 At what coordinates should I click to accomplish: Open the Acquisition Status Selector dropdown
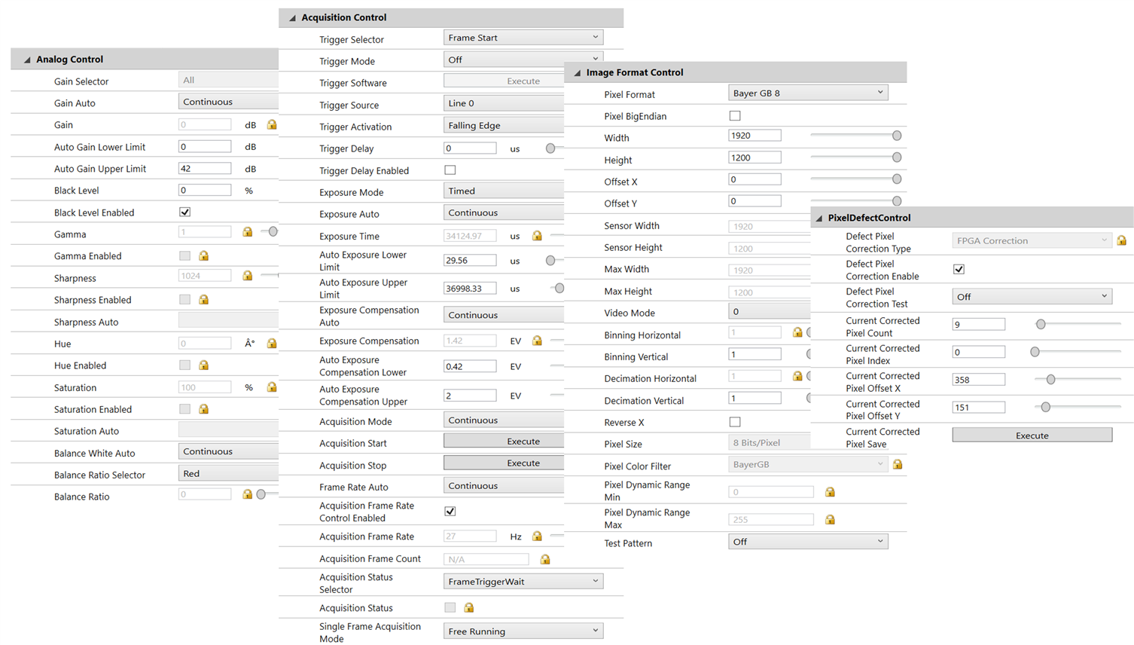coord(523,582)
